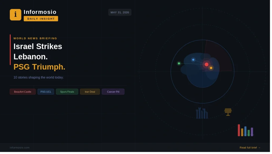Click '10 stories shaping the world today.' text
The image size is (272, 154).
tap(39, 78)
